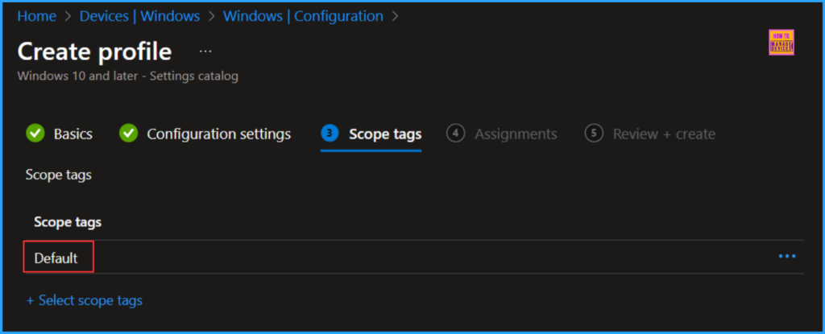Open the Default scope tag row options ellipsis
The width and height of the screenshot is (825, 334).
[x=786, y=257]
